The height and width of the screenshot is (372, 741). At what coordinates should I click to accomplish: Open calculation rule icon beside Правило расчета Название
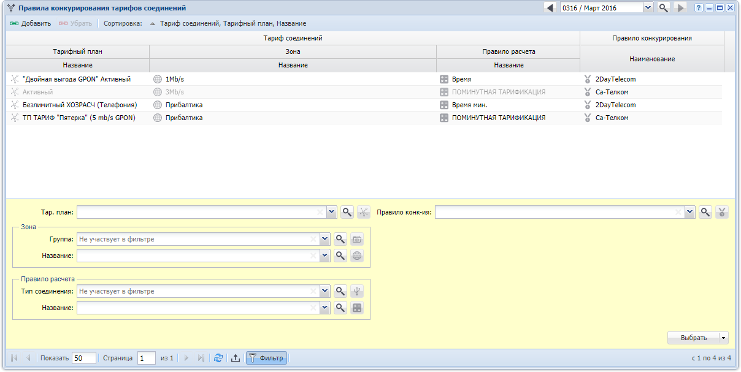(357, 308)
